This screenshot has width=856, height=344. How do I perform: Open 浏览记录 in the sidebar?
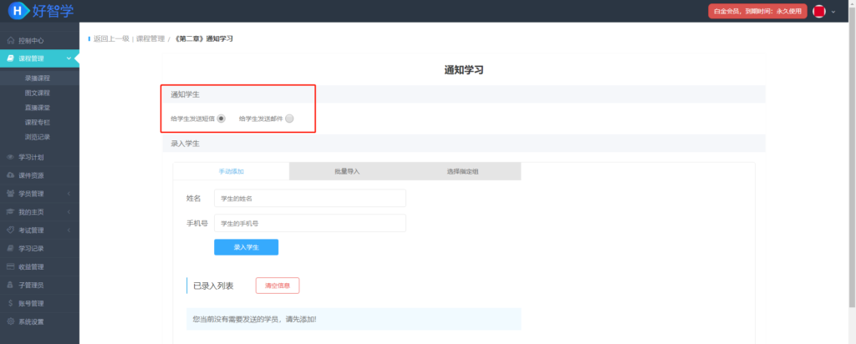click(37, 137)
